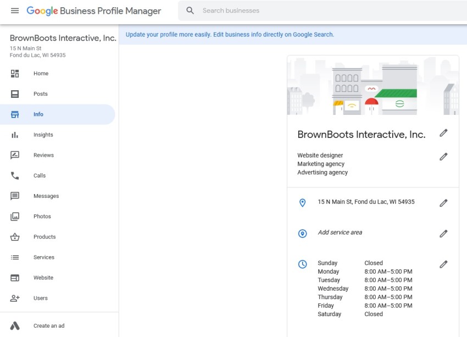The width and height of the screenshot is (467, 337).
Task: Open the navigation hamburger menu
Action: (x=15, y=10)
